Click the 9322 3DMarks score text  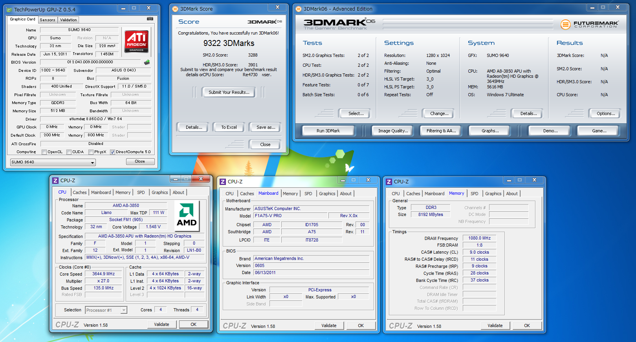click(x=229, y=43)
